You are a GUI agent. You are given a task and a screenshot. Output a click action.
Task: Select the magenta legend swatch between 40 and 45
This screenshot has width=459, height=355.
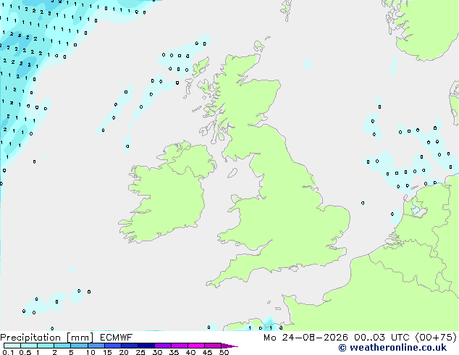click(x=196, y=346)
